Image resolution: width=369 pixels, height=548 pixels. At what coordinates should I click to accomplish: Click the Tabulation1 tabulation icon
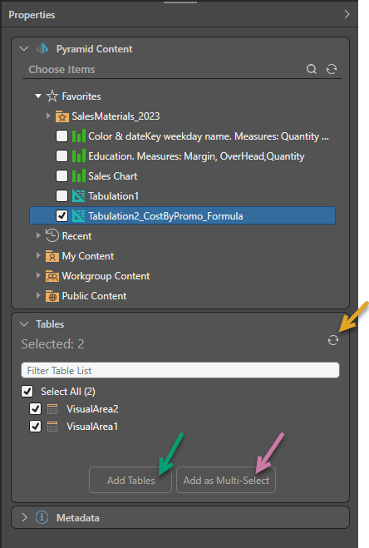tap(79, 196)
